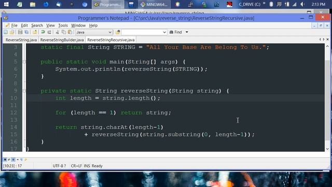The height and width of the screenshot is (187, 332).
Task: Click the tab scroll left arrow
Action: 320,39
